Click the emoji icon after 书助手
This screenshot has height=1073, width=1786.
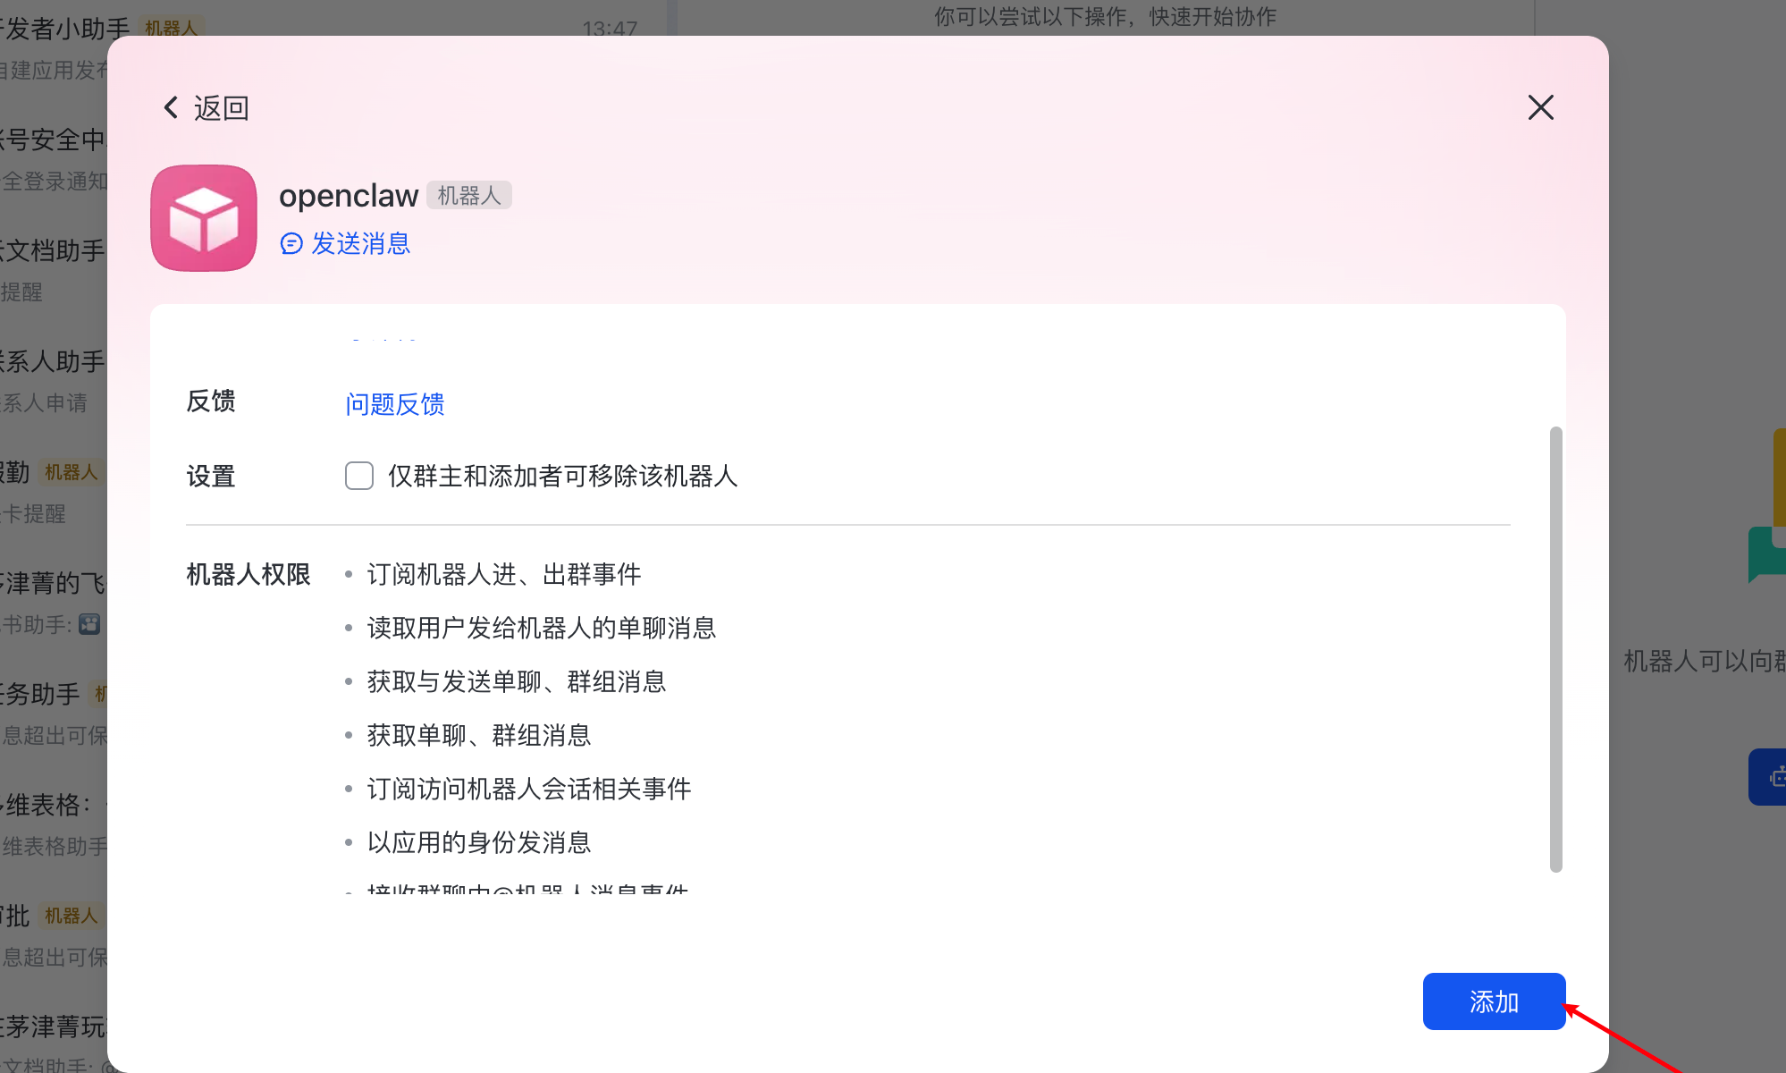(x=89, y=624)
